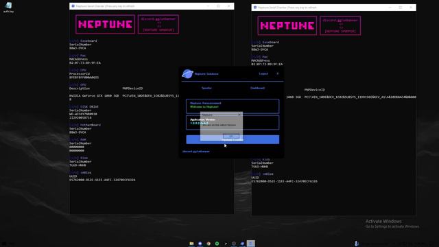Open the Dashboard tab
439x247 pixels.
click(257, 88)
